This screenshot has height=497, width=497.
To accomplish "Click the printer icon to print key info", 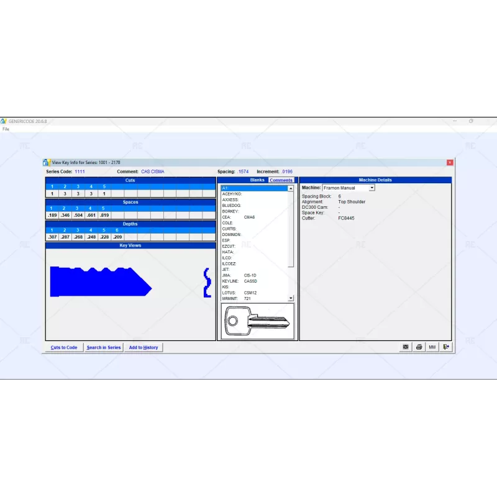I will (419, 346).
